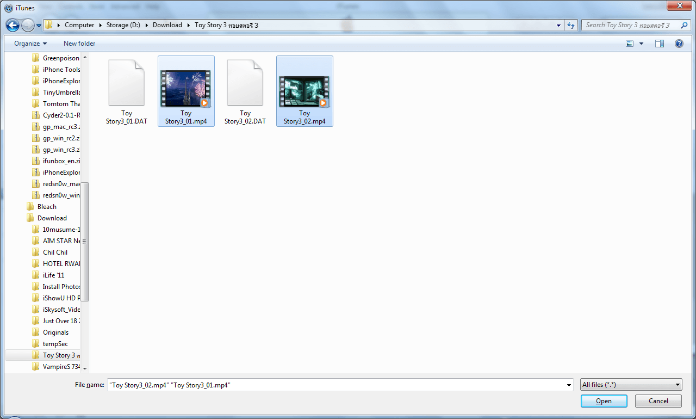Screen dimensions: 696x419
Task: Open the File name history dropdown arrow
Action: tap(569, 385)
